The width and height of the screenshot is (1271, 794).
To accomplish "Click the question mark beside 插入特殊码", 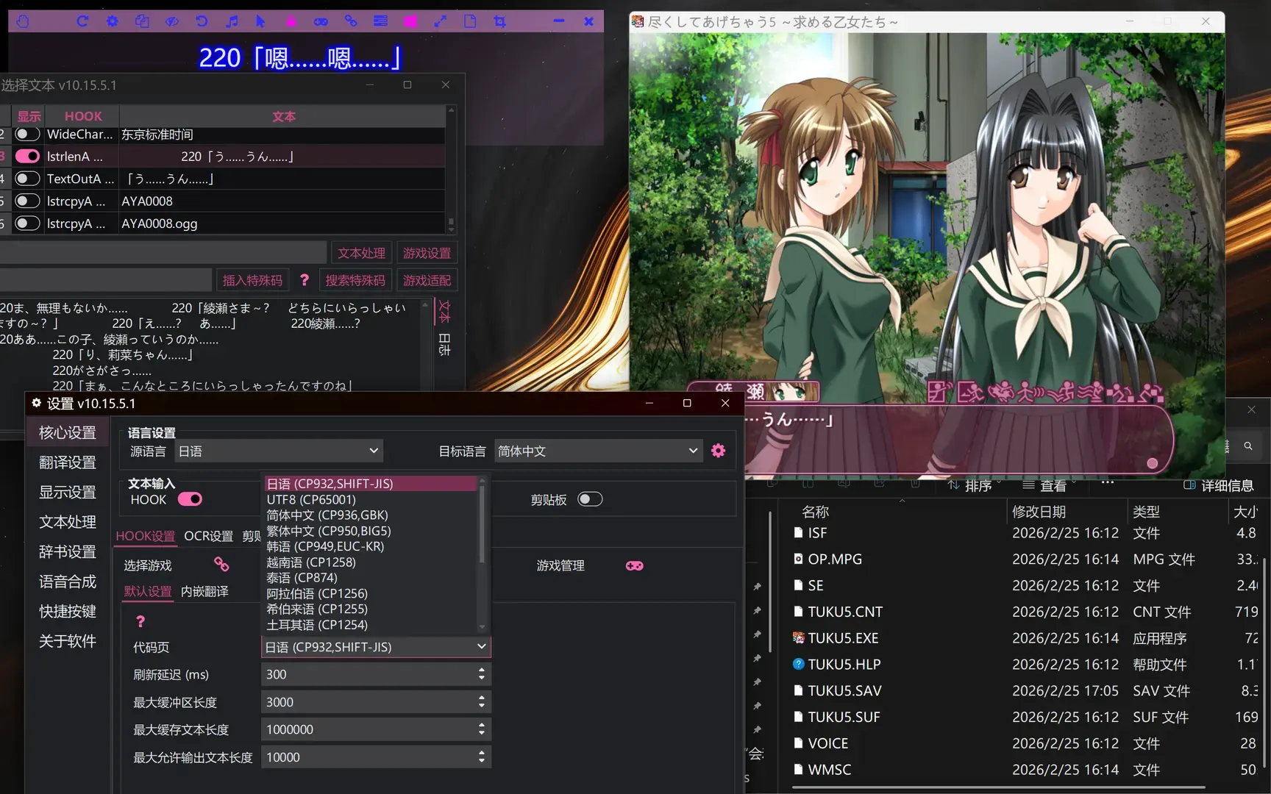I will [305, 280].
